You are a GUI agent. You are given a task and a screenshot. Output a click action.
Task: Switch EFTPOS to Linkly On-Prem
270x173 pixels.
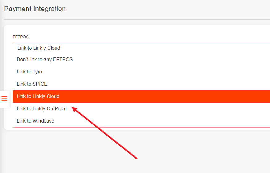point(42,108)
